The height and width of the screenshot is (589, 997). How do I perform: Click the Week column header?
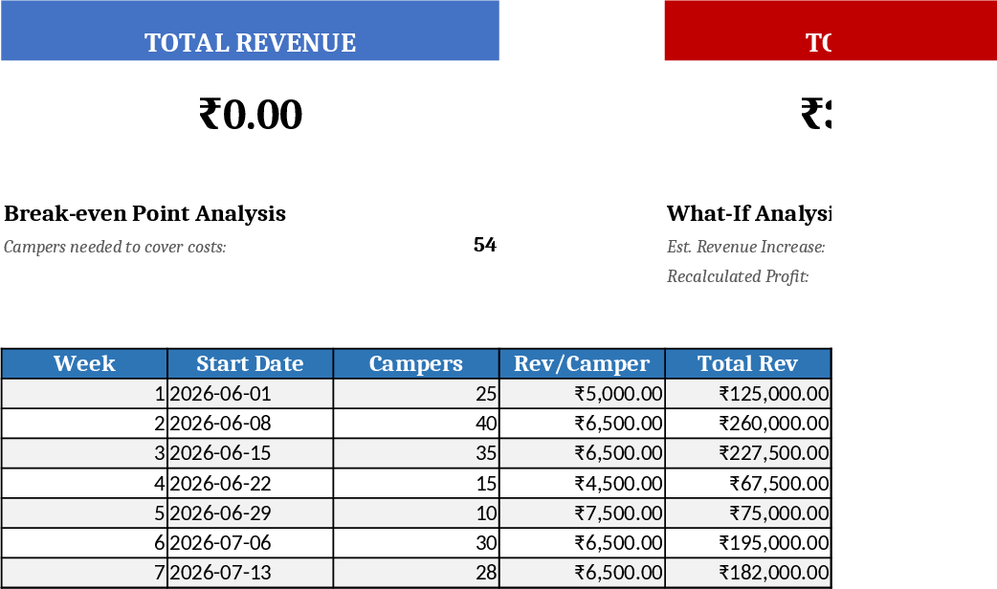tap(84, 363)
